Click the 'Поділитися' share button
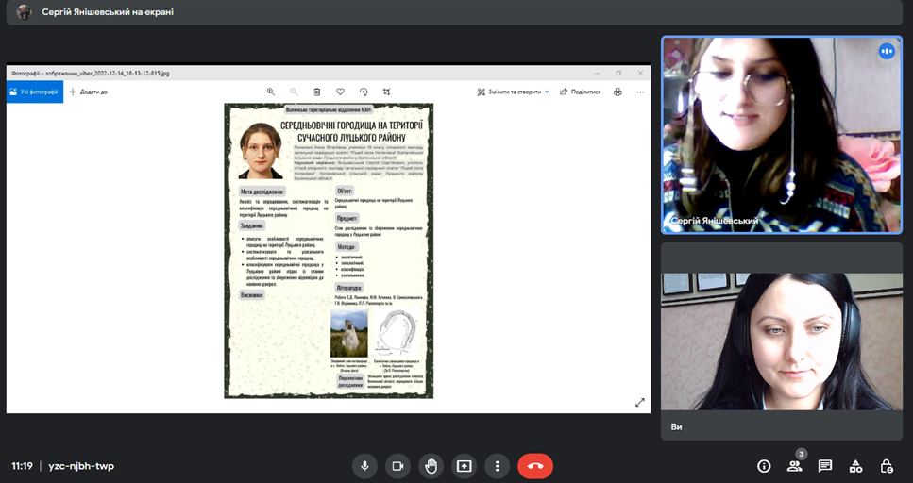This screenshot has width=913, height=483. (x=580, y=92)
